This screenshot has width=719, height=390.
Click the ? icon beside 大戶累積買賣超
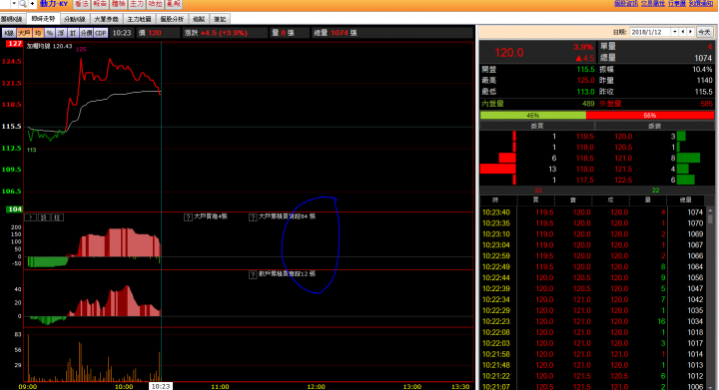(253, 217)
